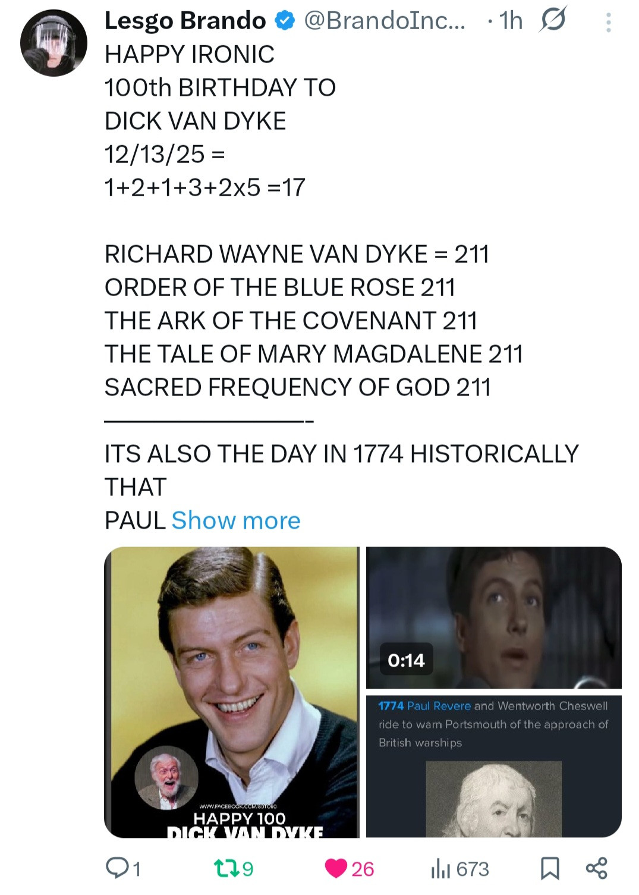Open Lesgo Brando's profile avatar
Image resolution: width=639 pixels, height=895 pixels.
(x=53, y=43)
